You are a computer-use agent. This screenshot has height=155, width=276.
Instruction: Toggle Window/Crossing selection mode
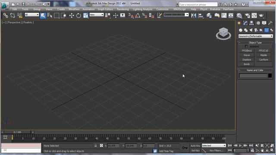(x=63, y=15)
